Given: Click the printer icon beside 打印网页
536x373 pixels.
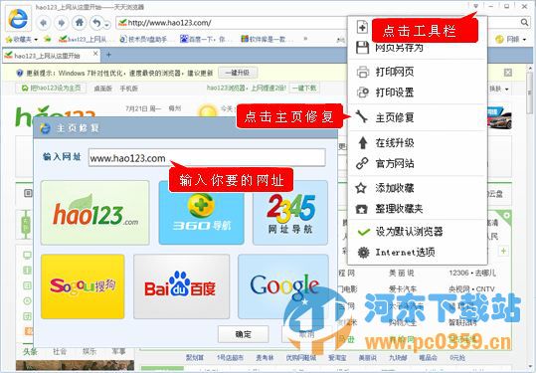Looking at the screenshot, I should tap(363, 72).
